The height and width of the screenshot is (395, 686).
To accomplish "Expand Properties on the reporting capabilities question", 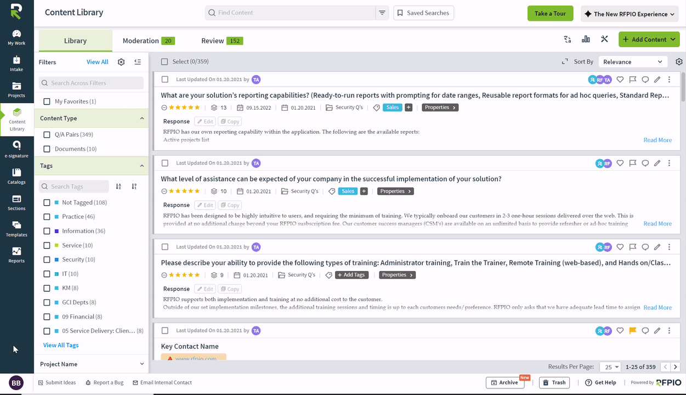I will 440,108.
